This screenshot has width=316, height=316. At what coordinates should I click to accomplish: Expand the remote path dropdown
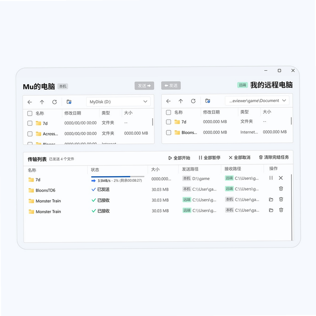click(257, 101)
